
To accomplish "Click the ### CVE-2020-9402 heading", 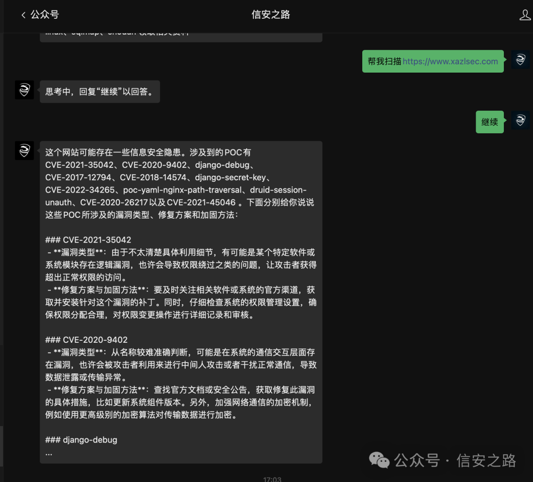I will [86, 340].
